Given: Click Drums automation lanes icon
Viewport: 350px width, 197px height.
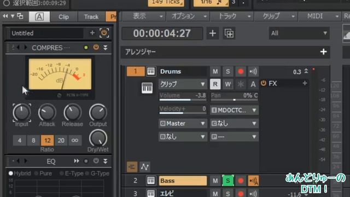Looking at the screenshot, I should [144, 166].
